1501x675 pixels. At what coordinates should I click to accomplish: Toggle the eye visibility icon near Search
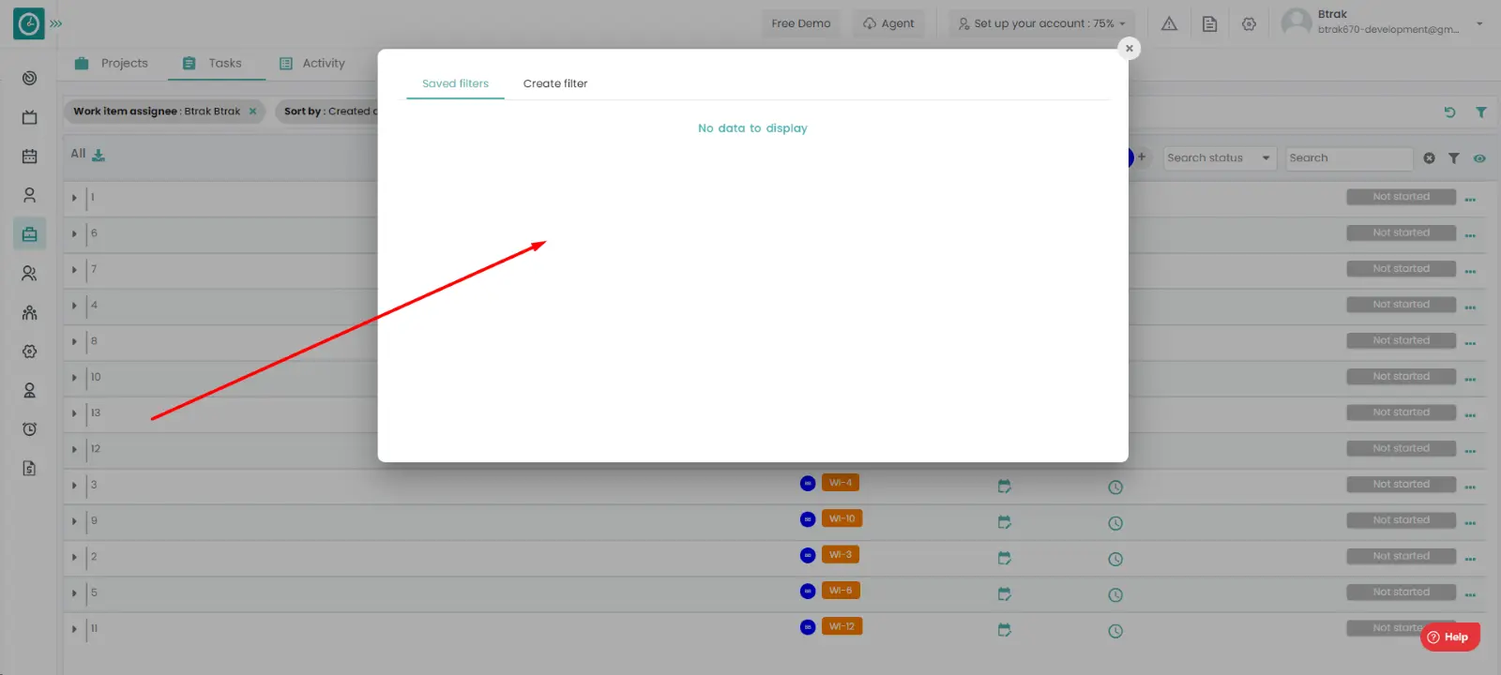click(x=1479, y=158)
